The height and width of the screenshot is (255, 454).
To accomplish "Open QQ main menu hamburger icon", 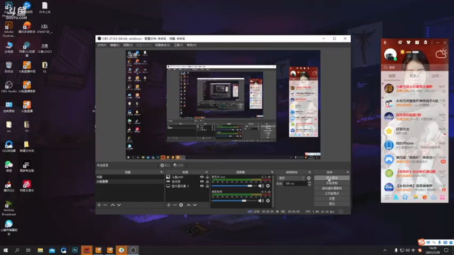I will coord(387,197).
